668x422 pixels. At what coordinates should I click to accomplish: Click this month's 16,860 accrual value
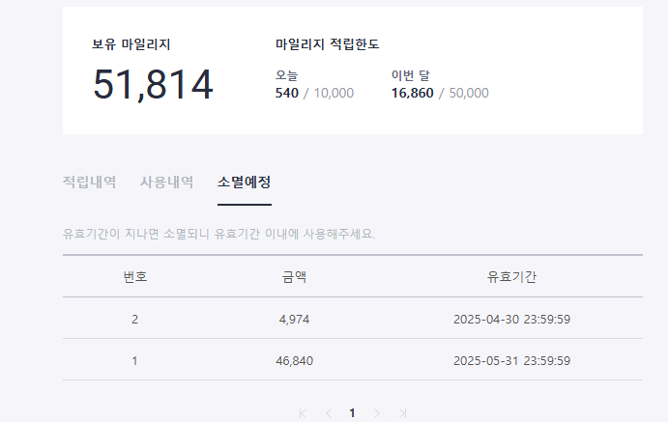click(x=413, y=93)
